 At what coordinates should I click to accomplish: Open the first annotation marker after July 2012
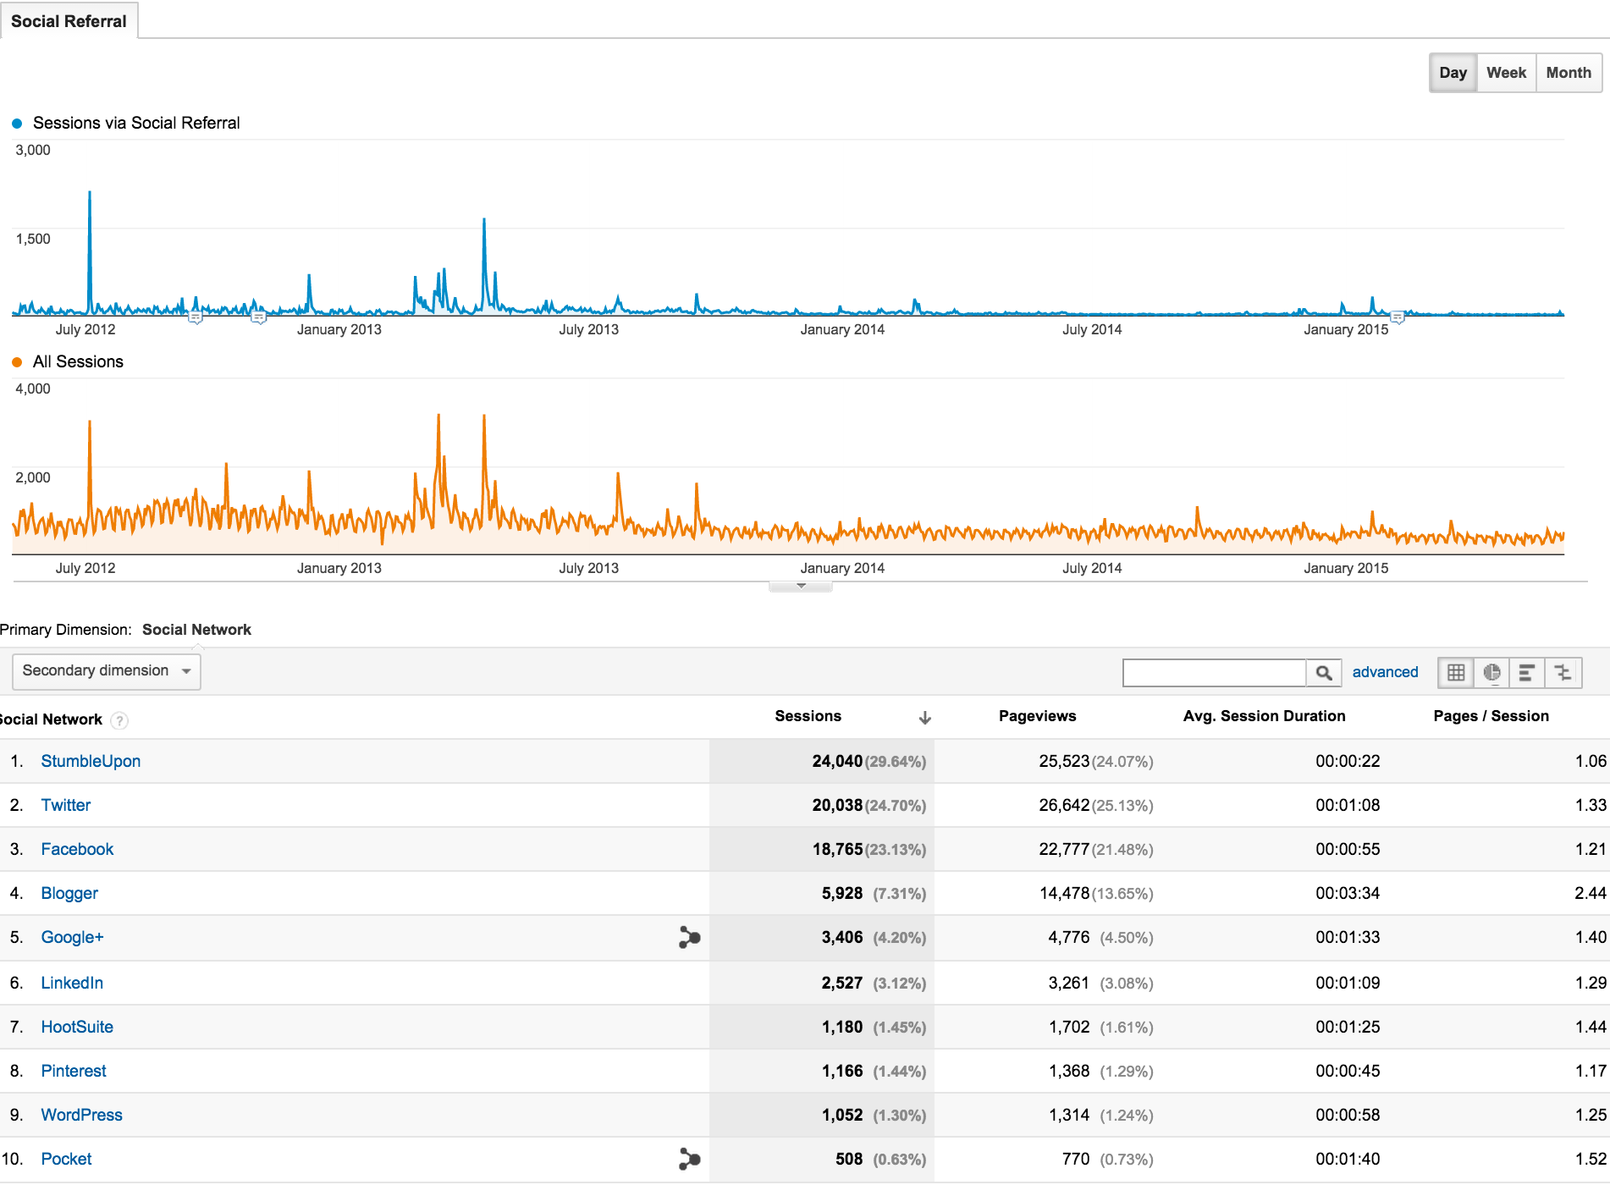click(196, 318)
